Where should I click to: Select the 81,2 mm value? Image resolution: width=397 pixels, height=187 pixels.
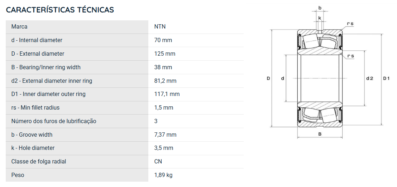coord(165,81)
